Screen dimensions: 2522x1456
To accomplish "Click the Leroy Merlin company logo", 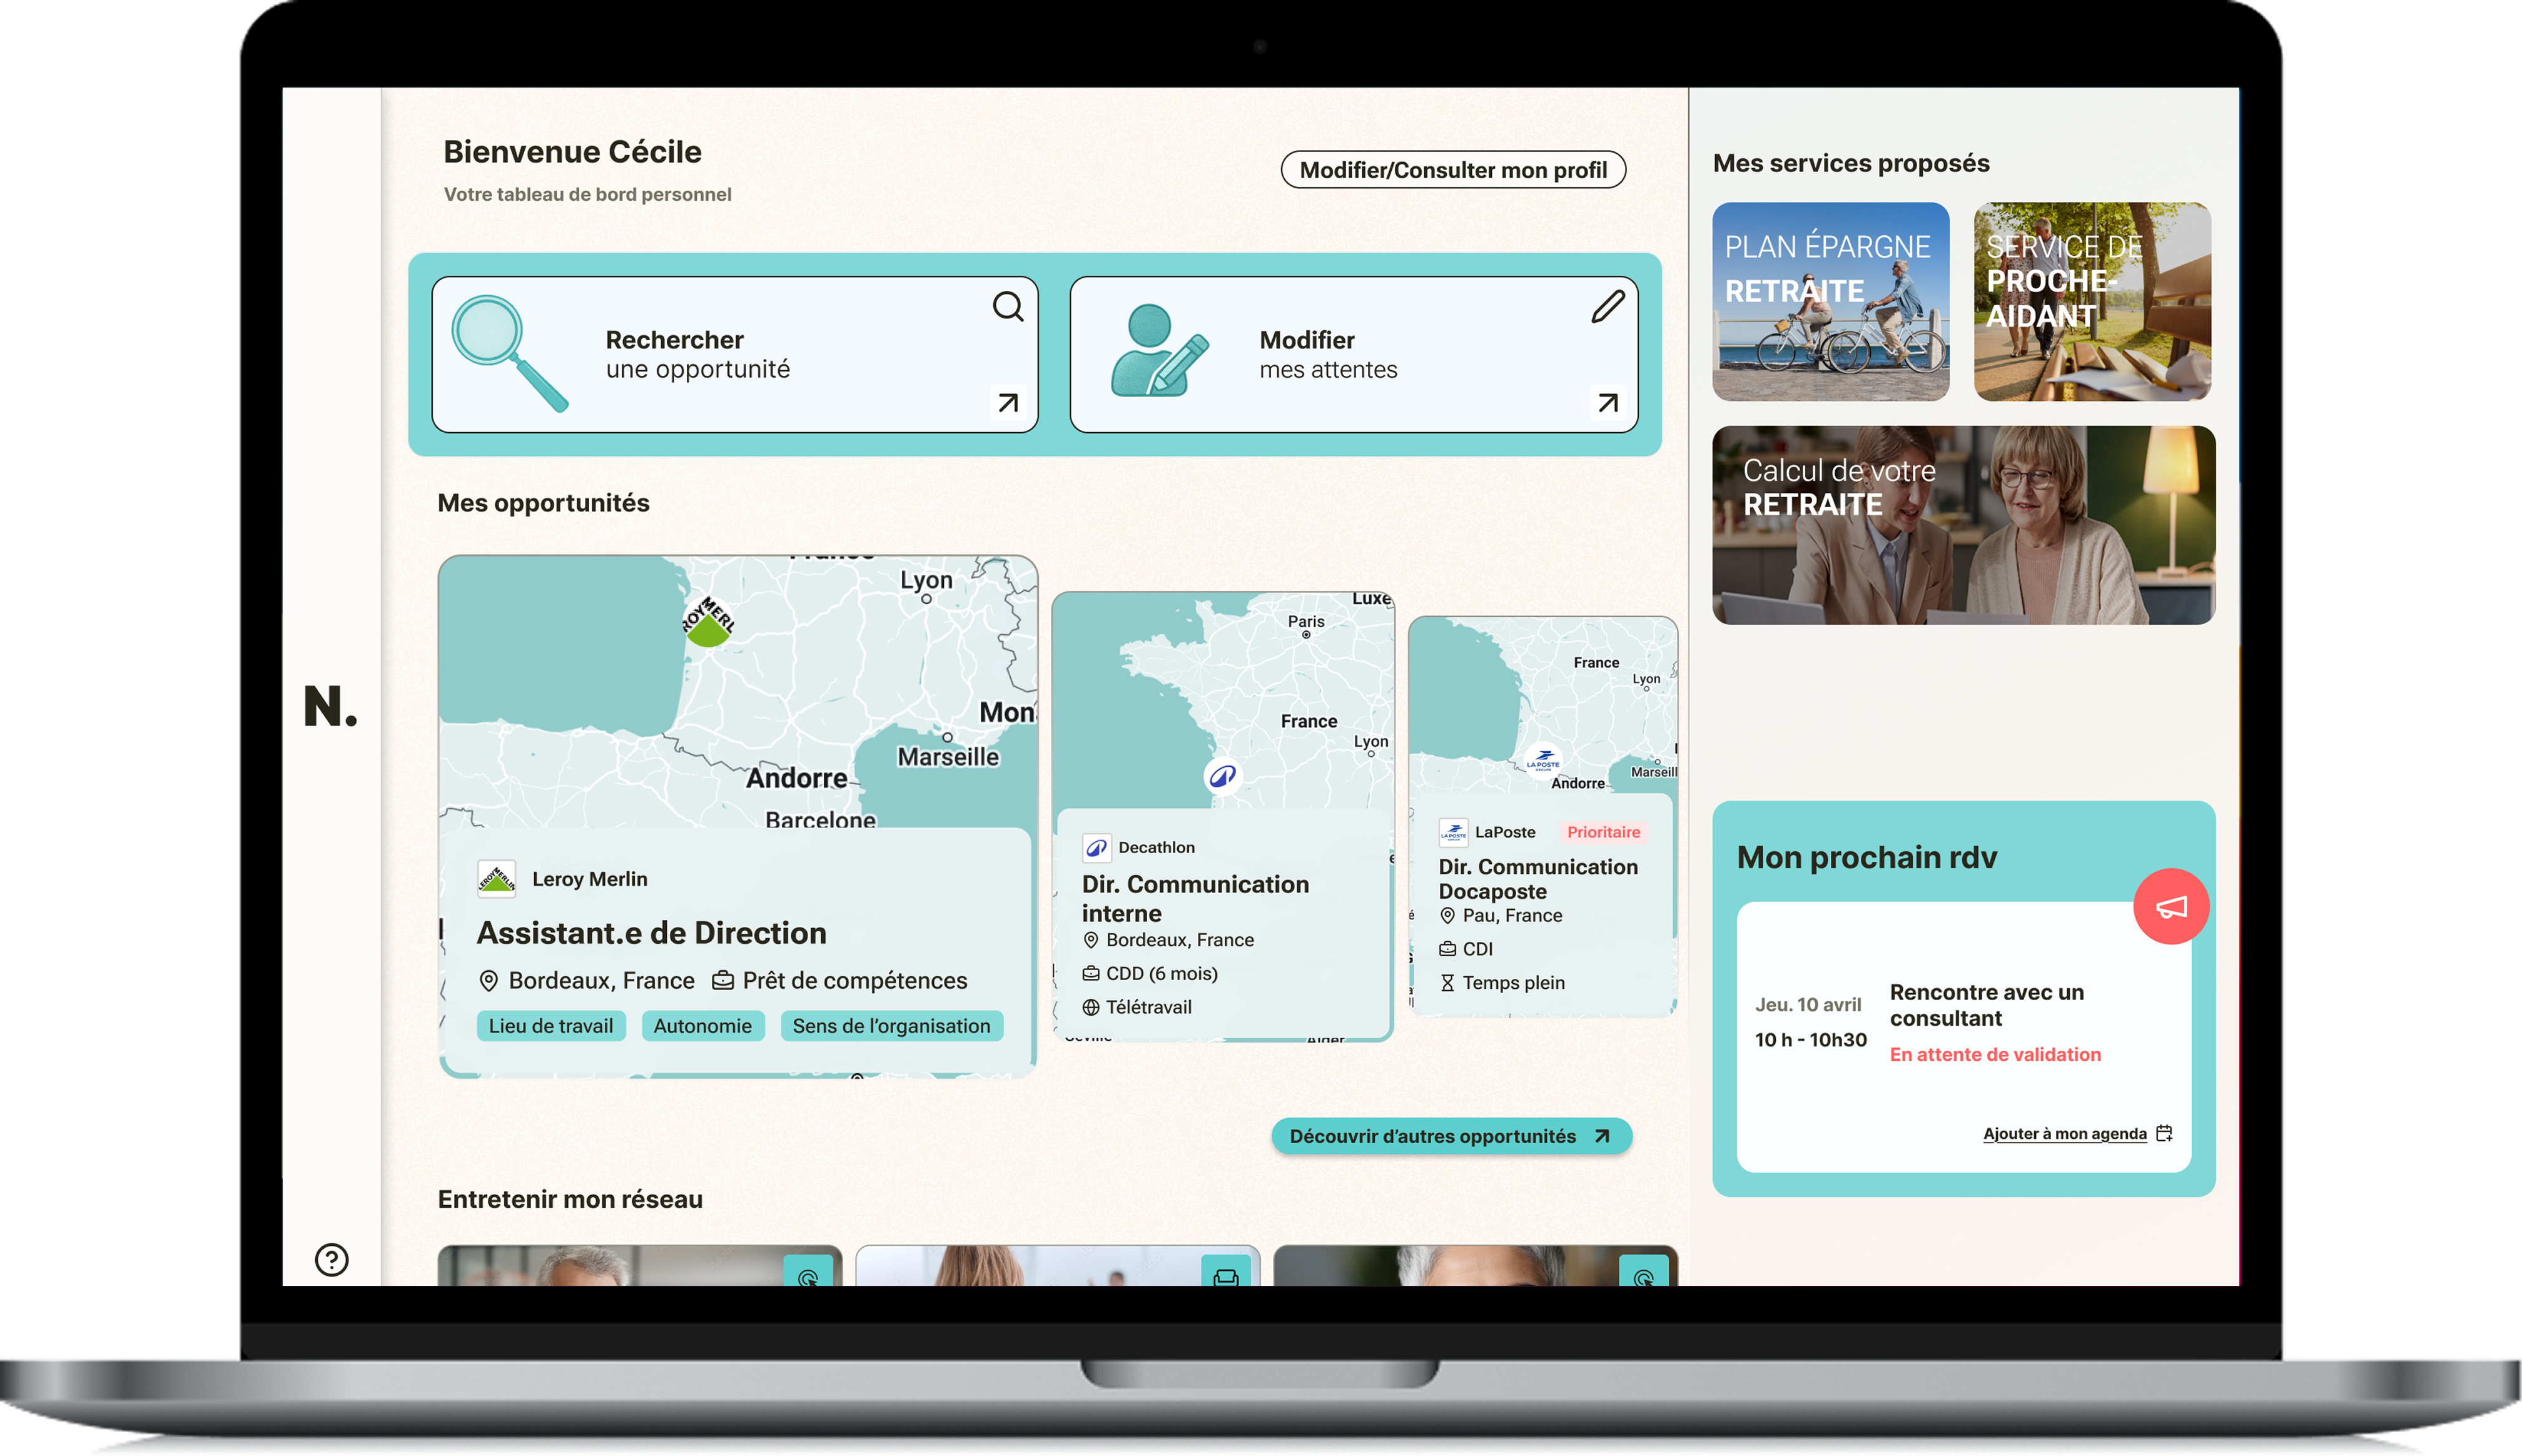I will click(x=496, y=879).
